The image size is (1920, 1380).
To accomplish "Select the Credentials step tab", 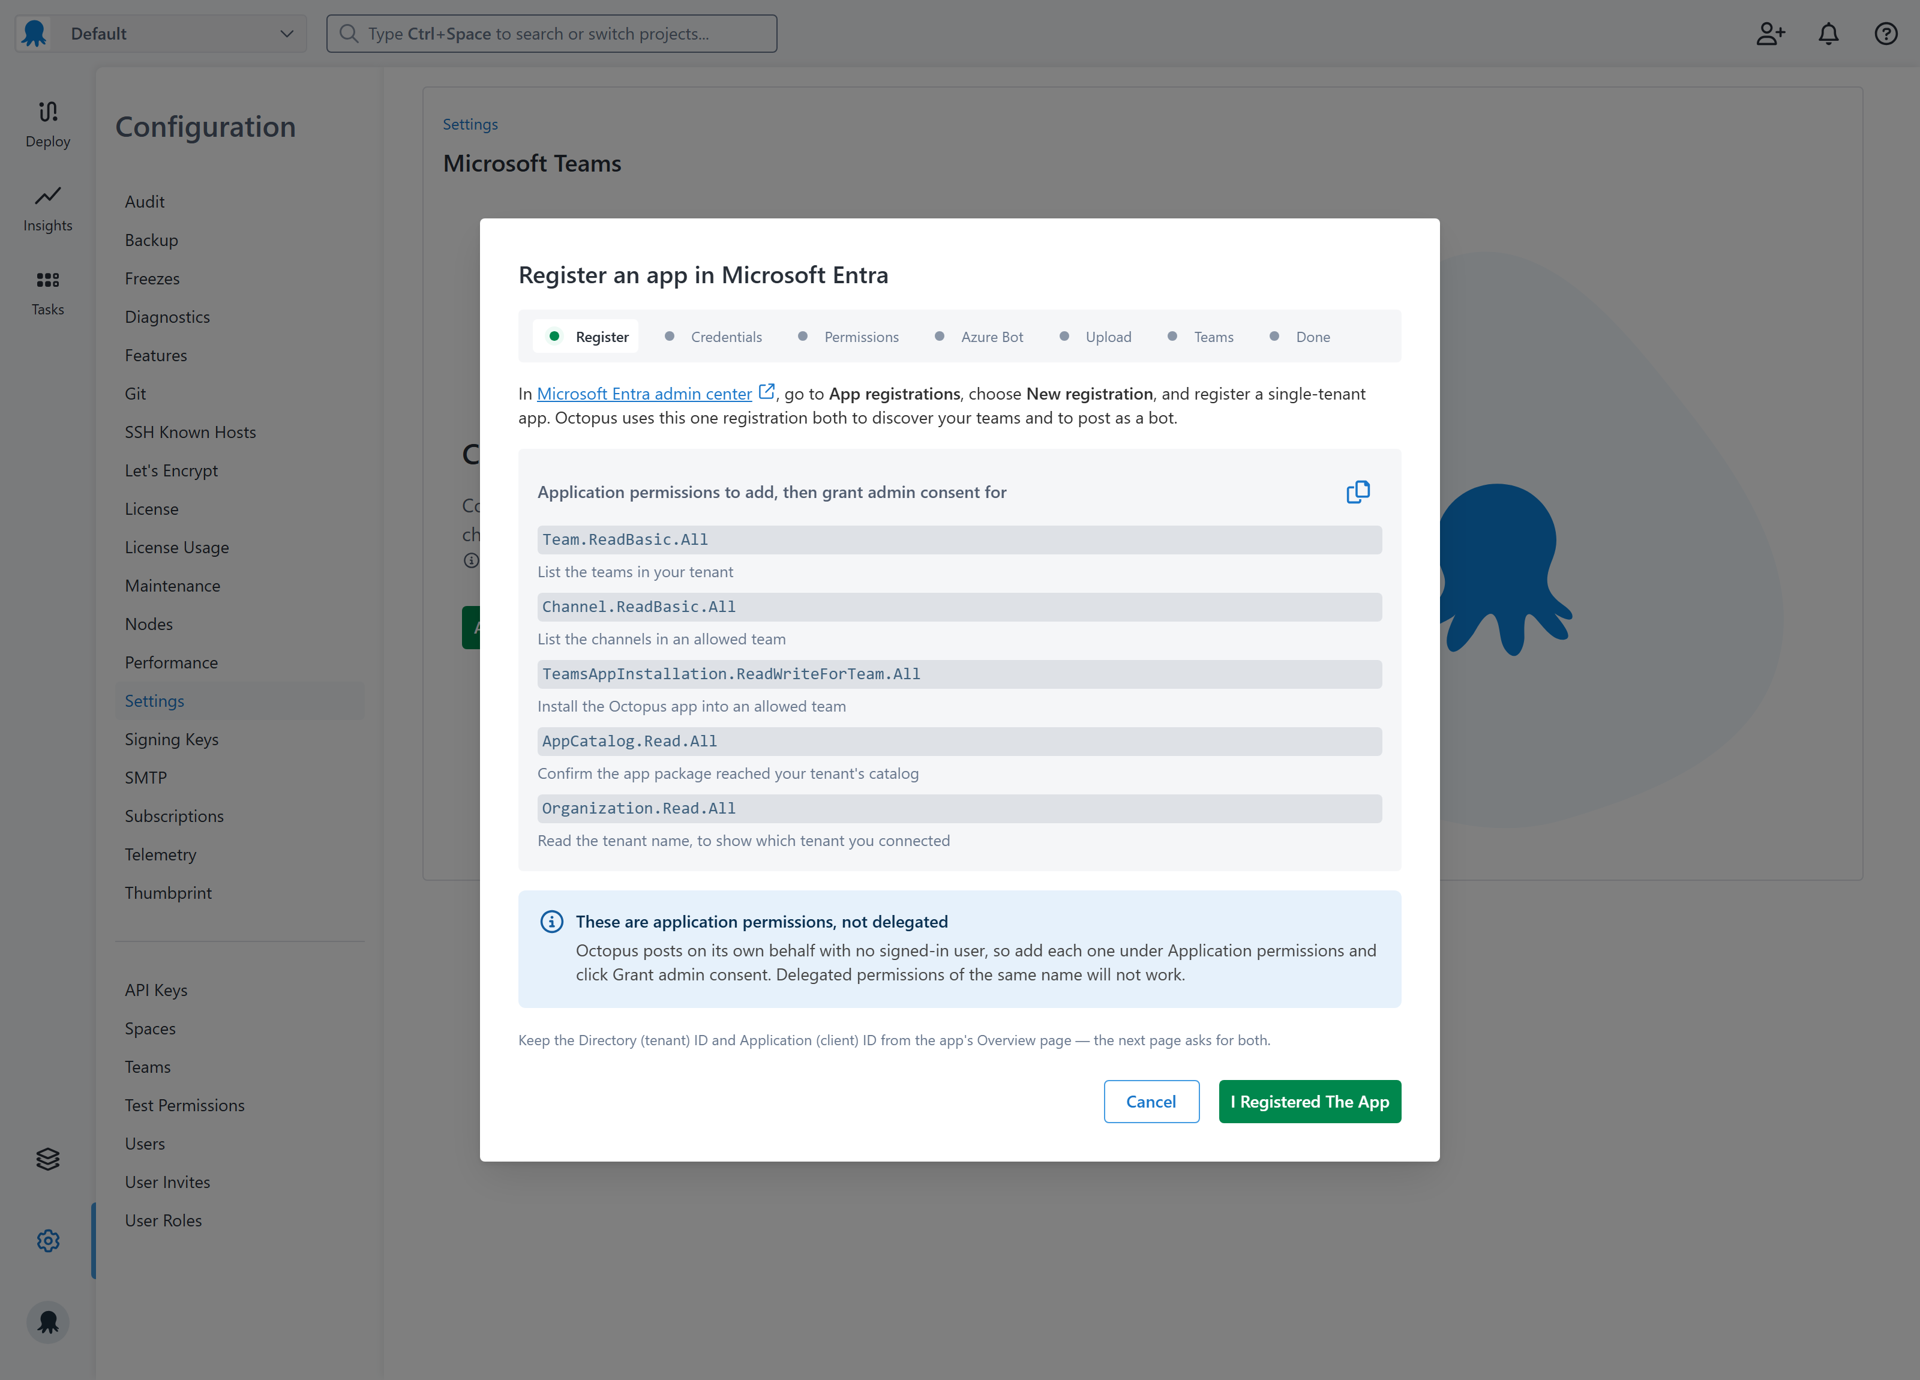I will point(713,337).
